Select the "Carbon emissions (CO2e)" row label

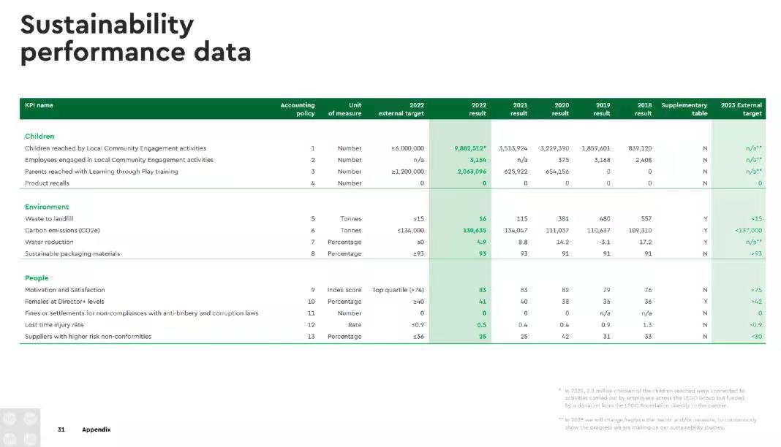pos(62,230)
